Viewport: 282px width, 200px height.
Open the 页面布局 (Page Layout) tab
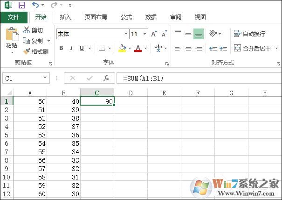[96, 17]
